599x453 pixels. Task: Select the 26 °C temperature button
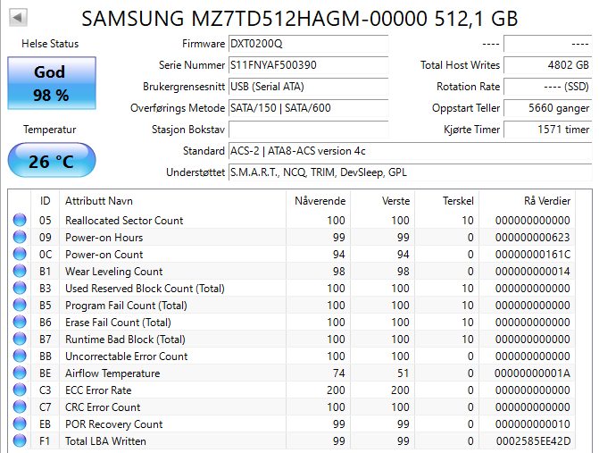click(x=52, y=160)
